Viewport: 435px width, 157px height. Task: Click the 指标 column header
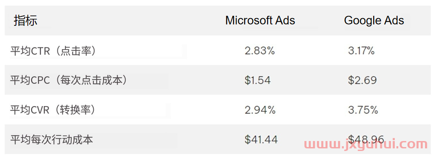point(26,21)
